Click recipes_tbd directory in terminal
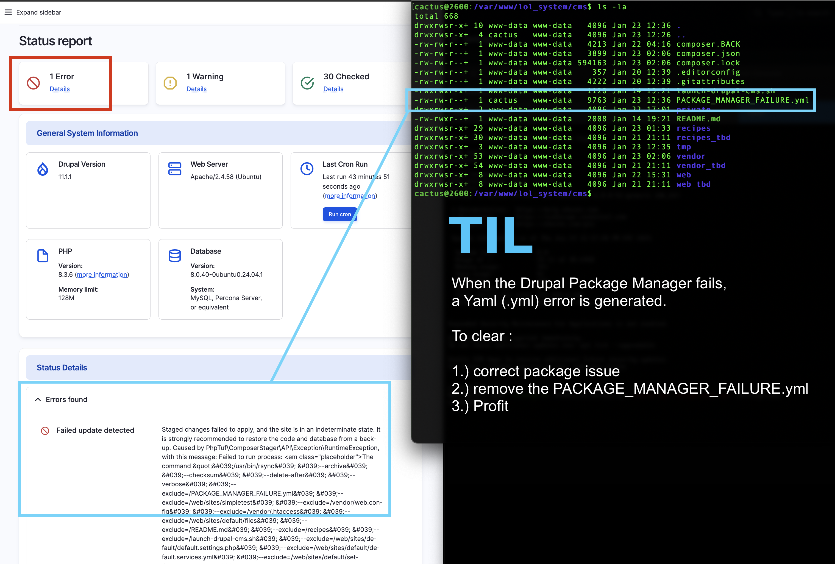The image size is (835, 564). (703, 138)
